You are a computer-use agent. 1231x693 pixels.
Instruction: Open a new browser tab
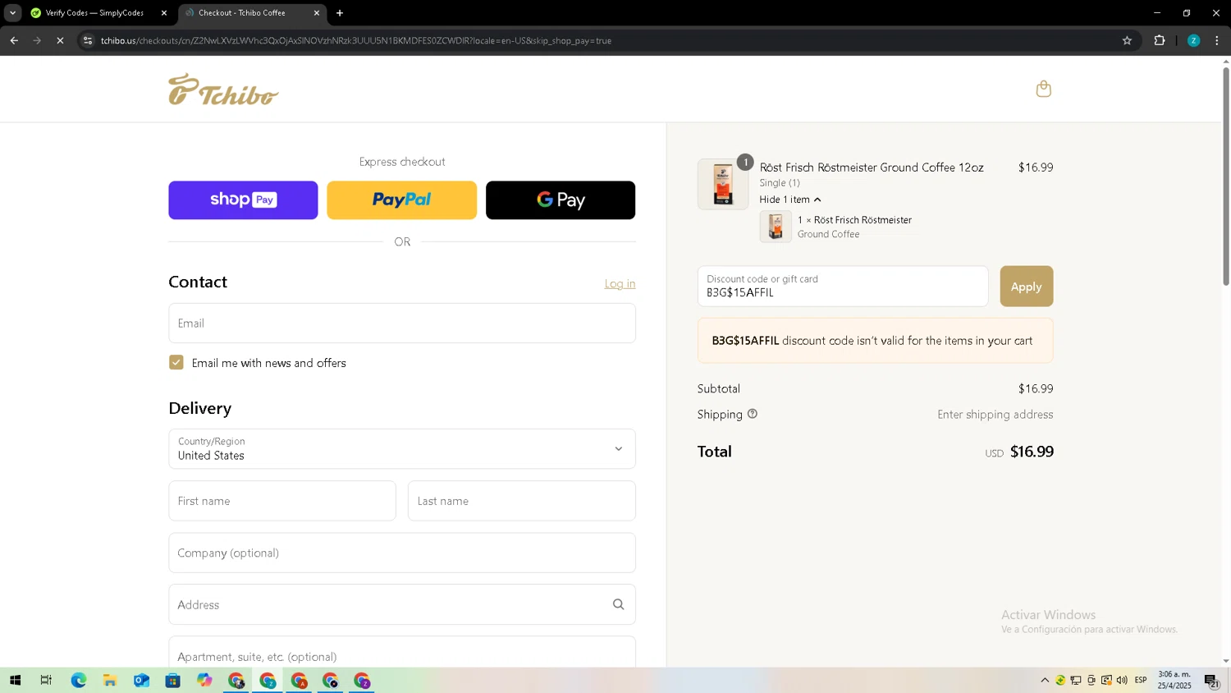click(340, 13)
